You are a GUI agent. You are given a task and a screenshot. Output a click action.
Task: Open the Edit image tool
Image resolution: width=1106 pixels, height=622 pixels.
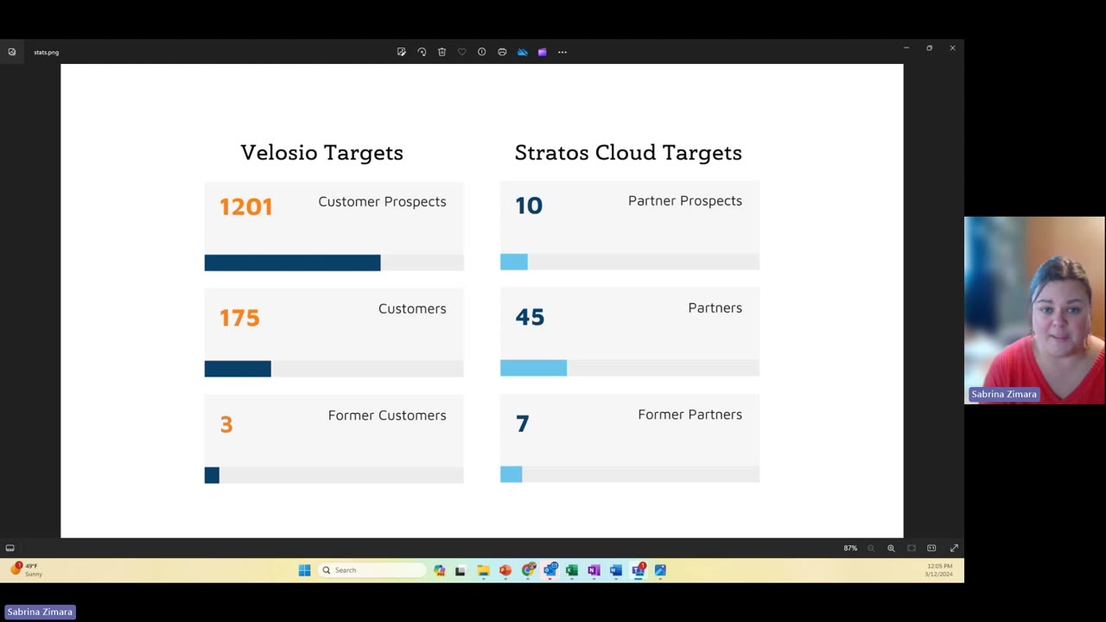(x=402, y=52)
